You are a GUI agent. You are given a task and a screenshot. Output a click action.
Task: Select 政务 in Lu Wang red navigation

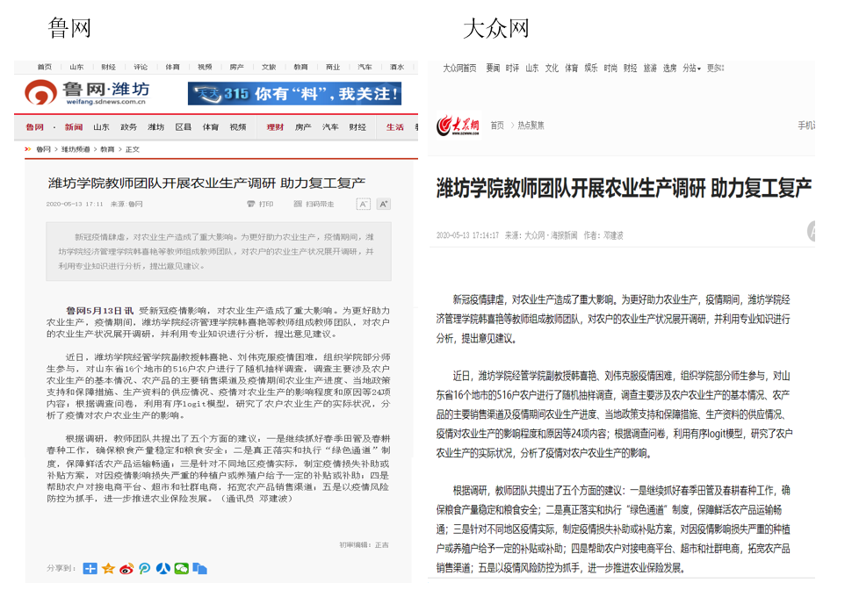[128, 127]
